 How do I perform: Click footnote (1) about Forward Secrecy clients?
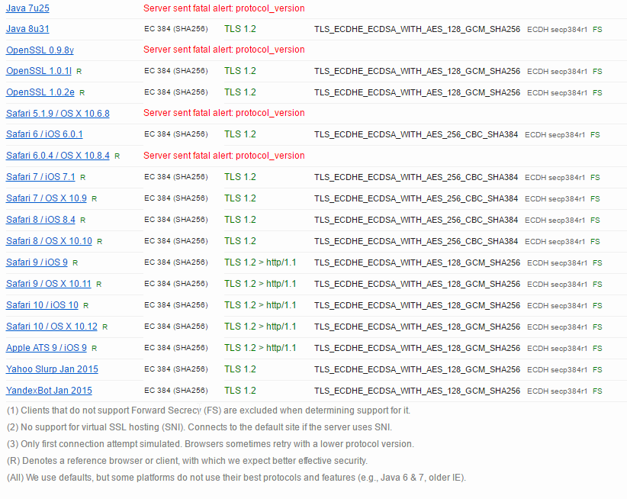208,410
